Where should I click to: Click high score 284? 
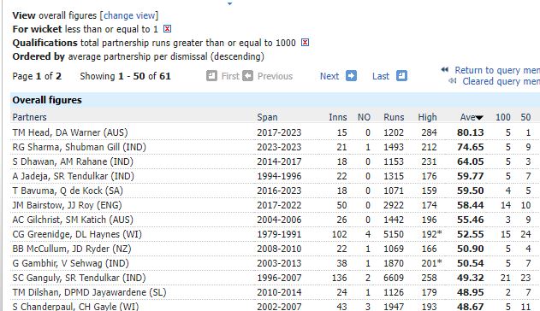click(429, 132)
